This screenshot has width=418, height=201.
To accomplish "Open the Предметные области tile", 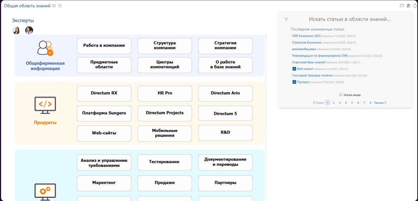I will [x=104, y=65].
